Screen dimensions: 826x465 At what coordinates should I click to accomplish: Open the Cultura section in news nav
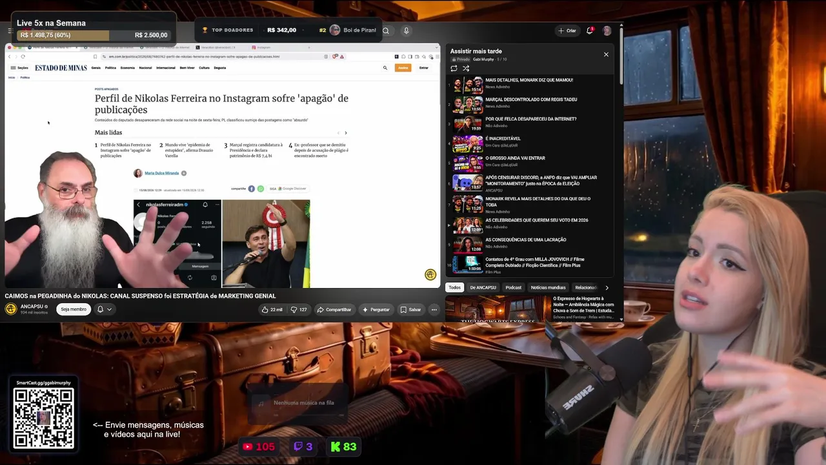[x=204, y=68]
